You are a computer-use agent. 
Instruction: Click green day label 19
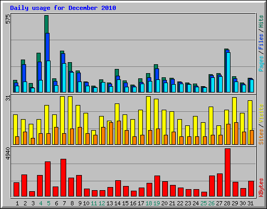click(x=156, y=203)
